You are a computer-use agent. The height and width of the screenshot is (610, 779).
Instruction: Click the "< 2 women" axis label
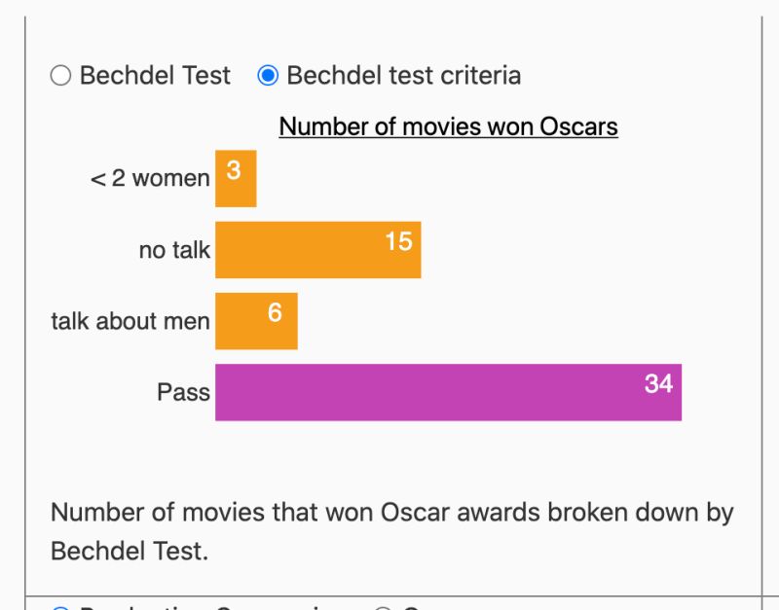coord(150,179)
